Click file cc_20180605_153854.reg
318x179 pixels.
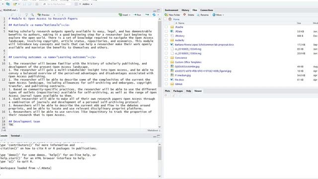188,53
